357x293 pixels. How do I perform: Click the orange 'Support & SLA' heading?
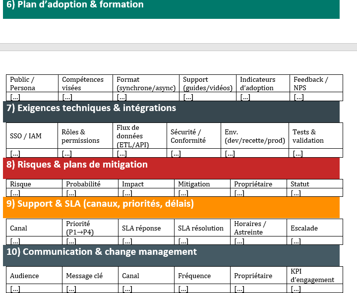coord(100,204)
